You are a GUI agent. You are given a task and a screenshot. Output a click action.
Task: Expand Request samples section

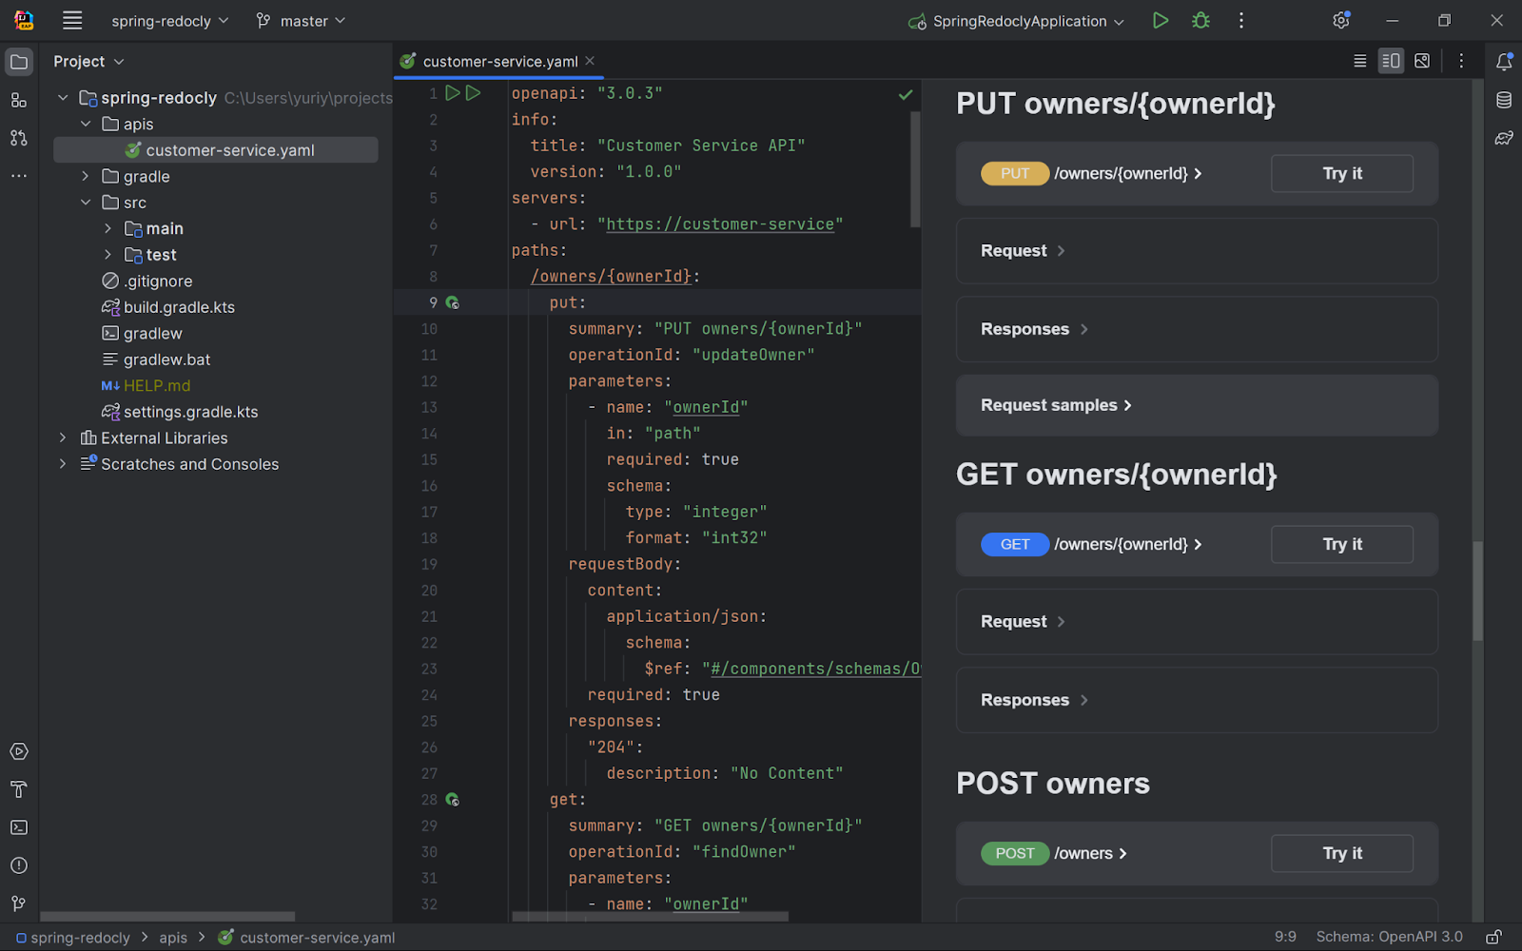[x=1197, y=405]
